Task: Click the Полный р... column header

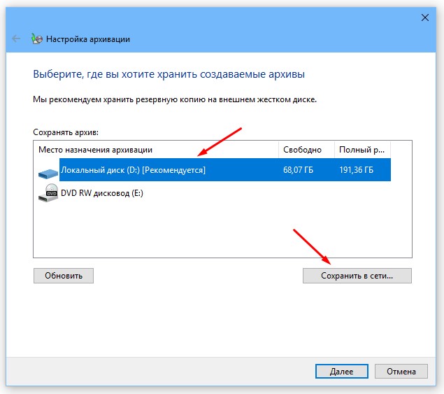Action: point(361,150)
